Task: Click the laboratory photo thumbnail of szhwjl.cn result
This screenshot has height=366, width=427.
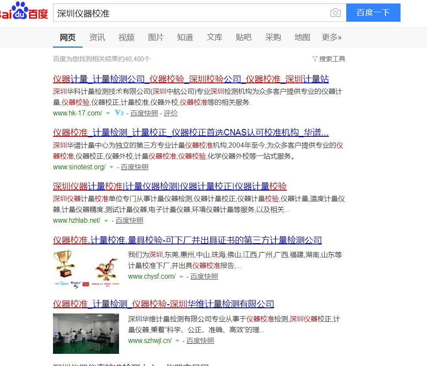Action: (86, 333)
